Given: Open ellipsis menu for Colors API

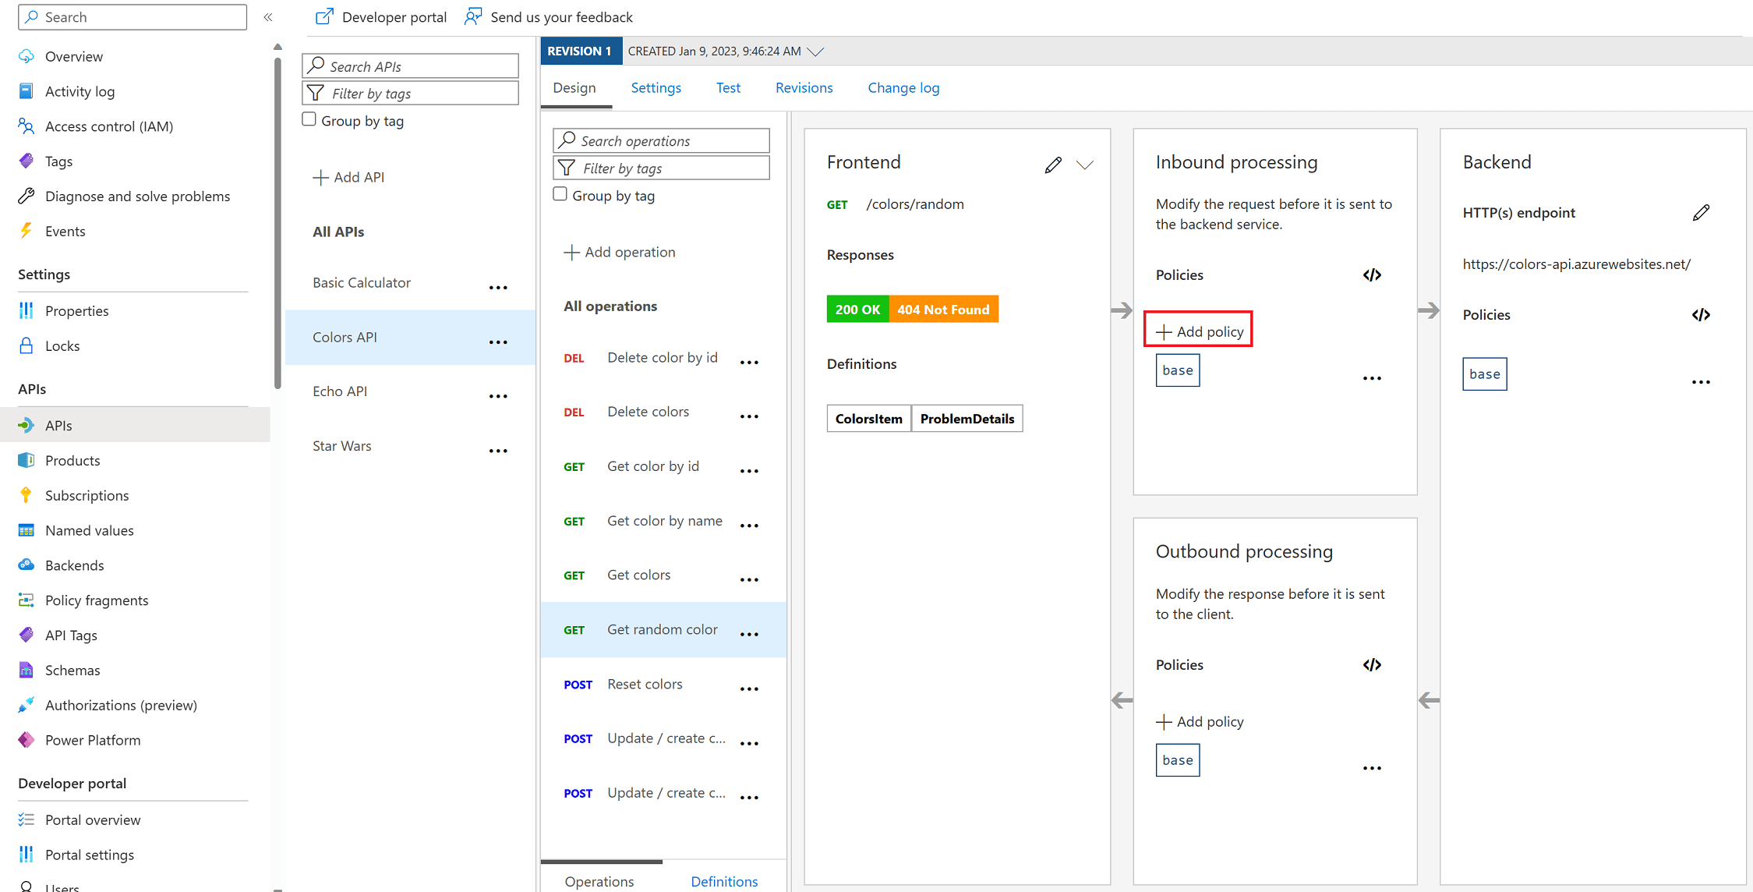Looking at the screenshot, I should pos(498,342).
